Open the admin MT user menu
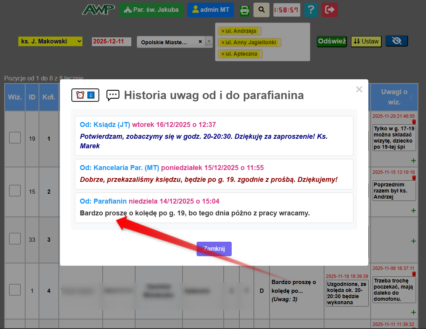The width and height of the screenshot is (426, 329). coord(211,10)
